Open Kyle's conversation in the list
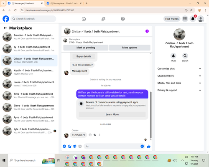 (29, 131)
